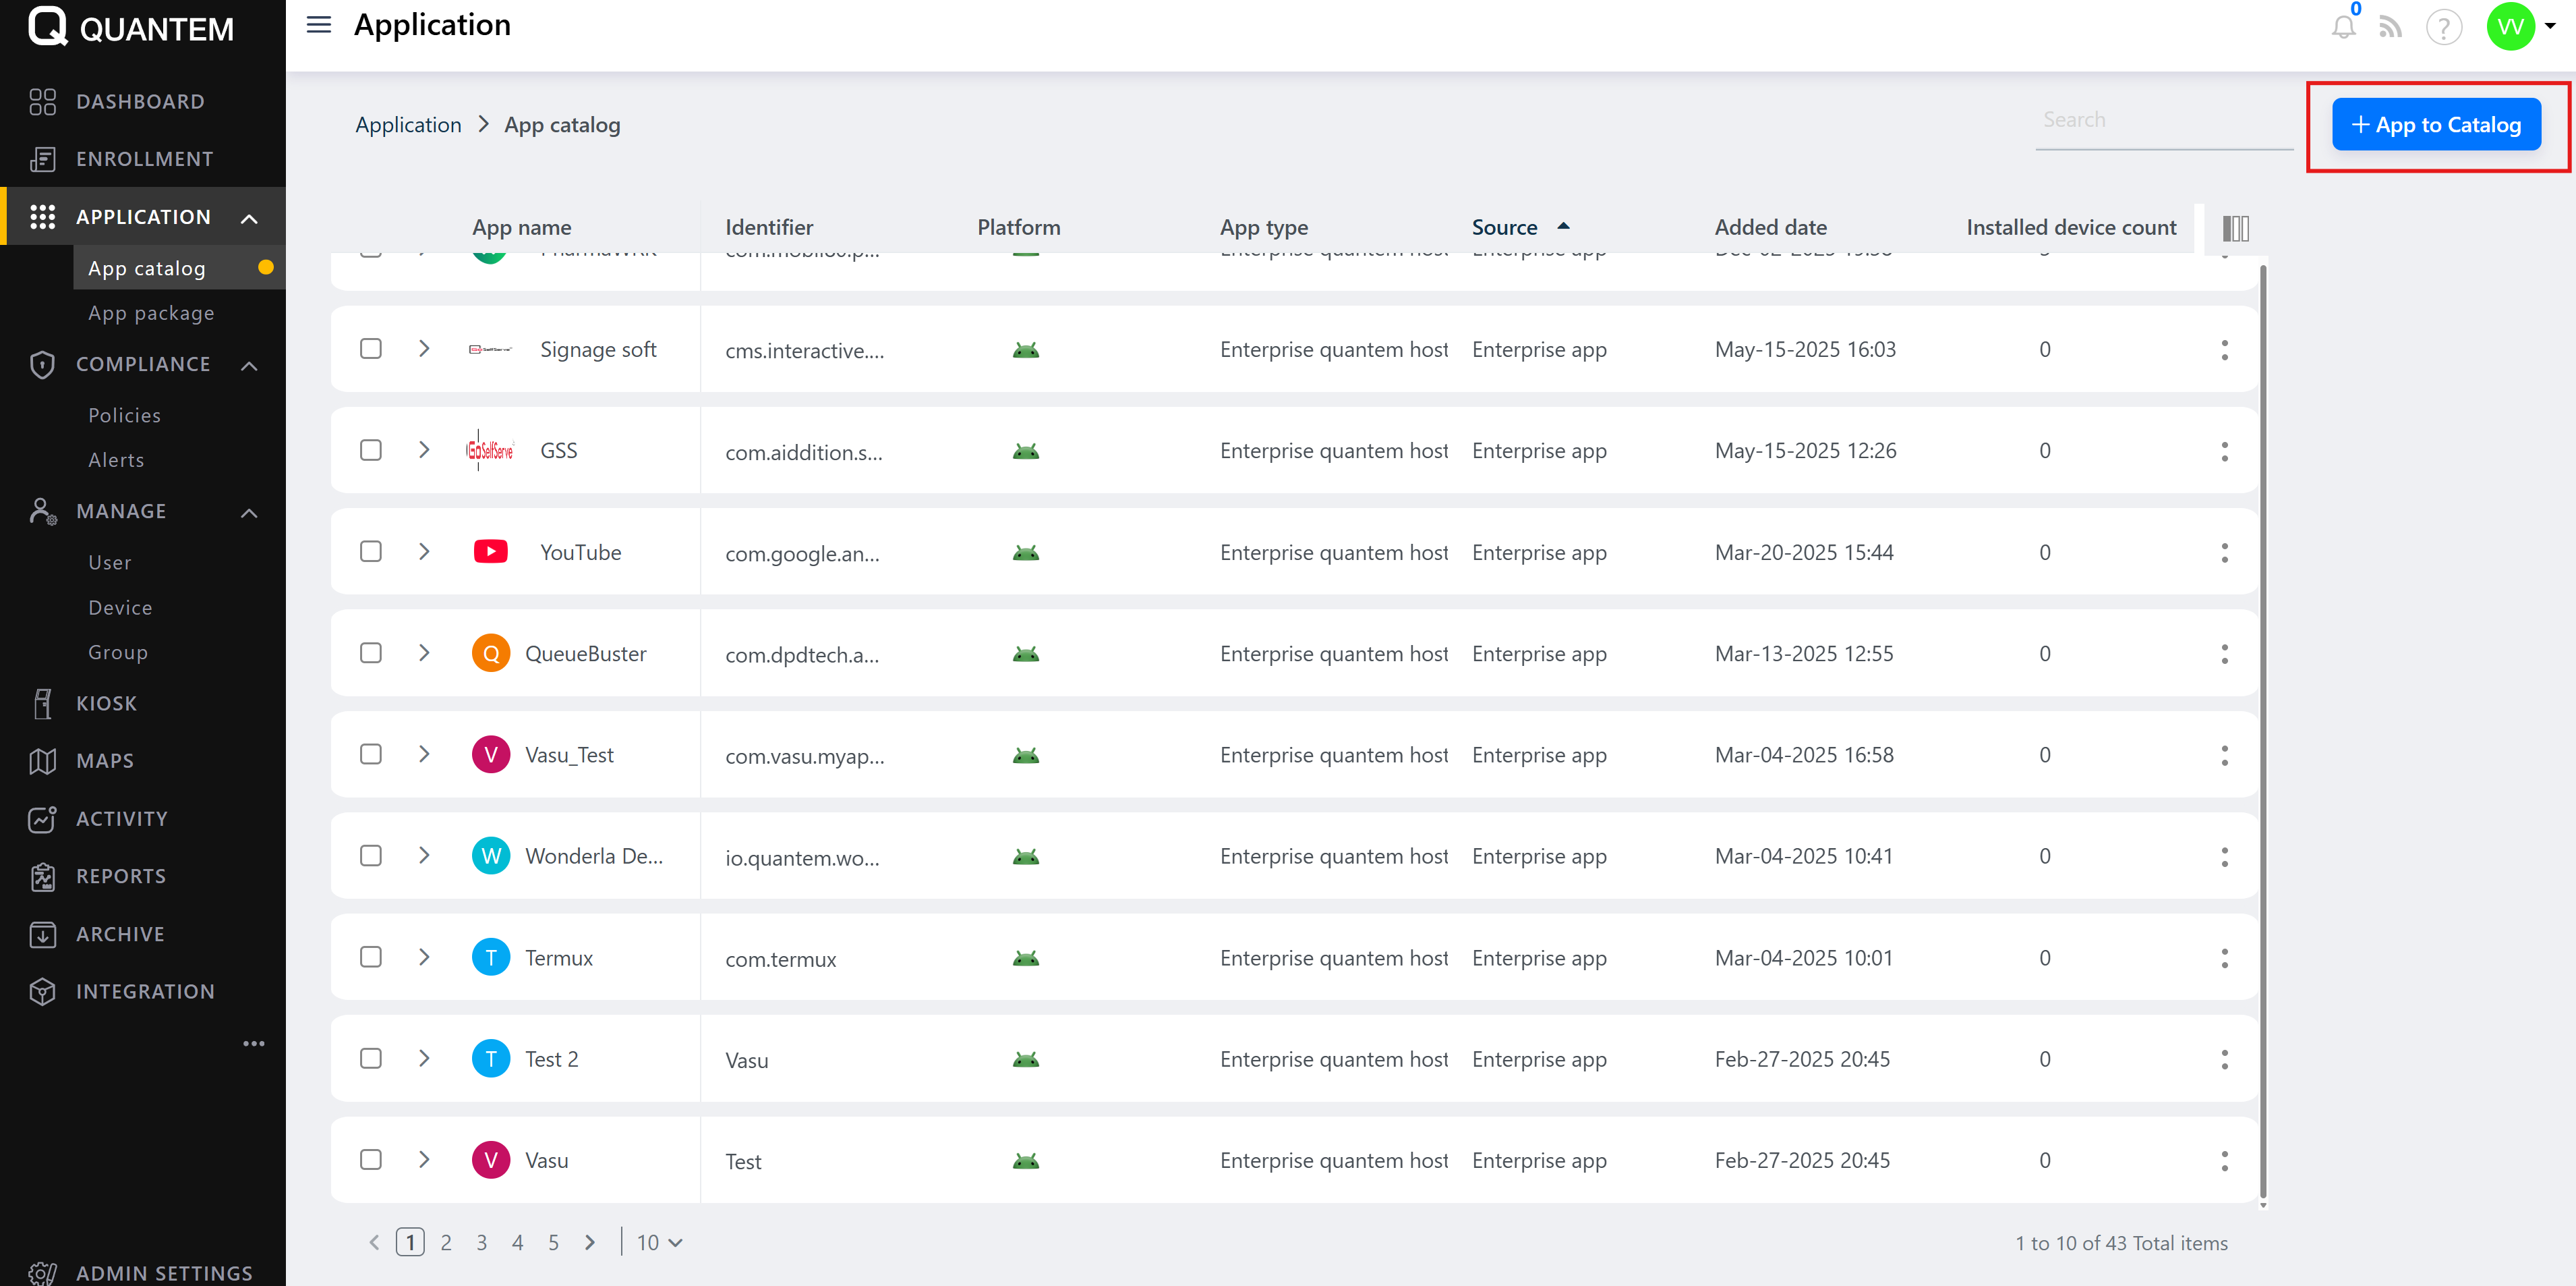2576x1286 pixels.
Task: Select the QueueBuster row checkbox
Action: point(371,652)
